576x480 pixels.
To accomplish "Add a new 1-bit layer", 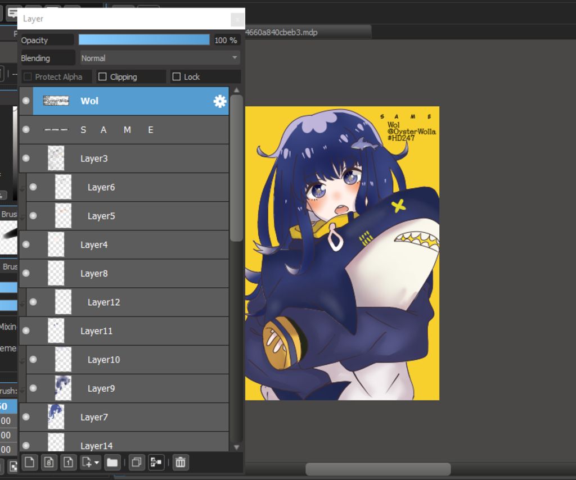I will (68, 463).
